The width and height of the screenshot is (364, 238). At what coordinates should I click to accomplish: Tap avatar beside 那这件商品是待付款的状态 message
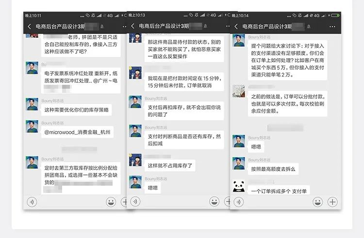coord(135,38)
